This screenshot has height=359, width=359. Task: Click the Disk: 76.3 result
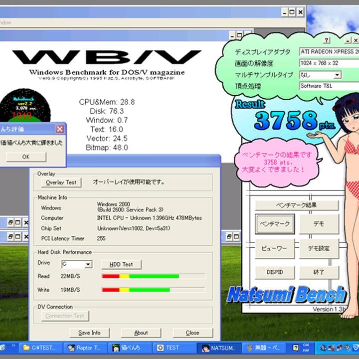click(107, 111)
